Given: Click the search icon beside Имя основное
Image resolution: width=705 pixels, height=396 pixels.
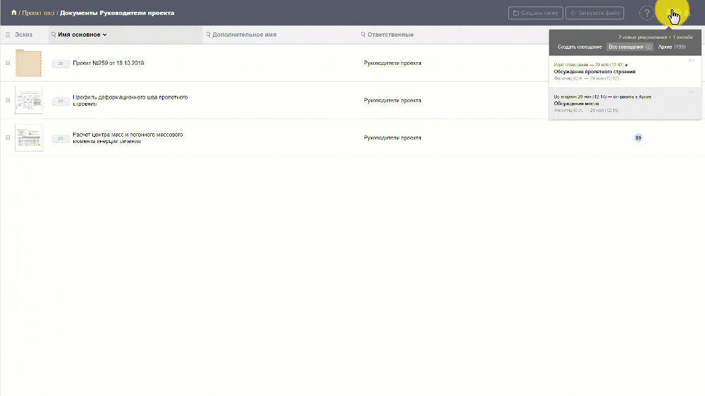Looking at the screenshot, I should tap(54, 35).
